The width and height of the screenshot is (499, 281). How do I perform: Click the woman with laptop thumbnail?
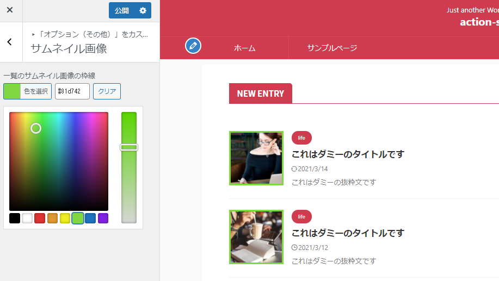(256, 158)
